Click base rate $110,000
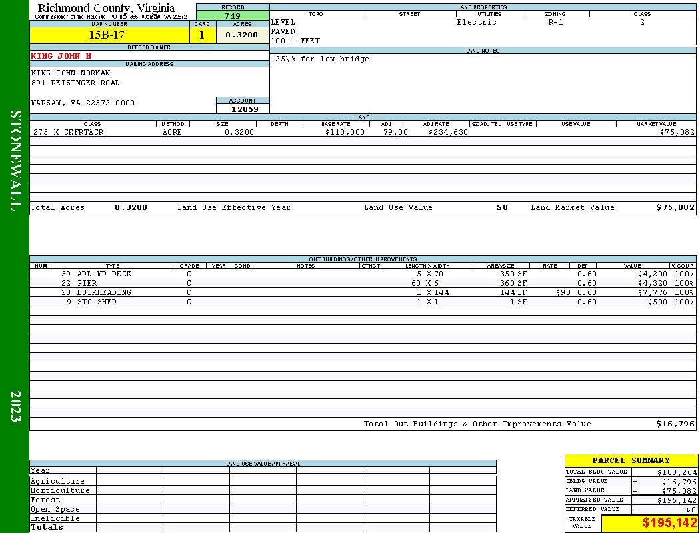This screenshot has height=533, width=700. click(345, 132)
